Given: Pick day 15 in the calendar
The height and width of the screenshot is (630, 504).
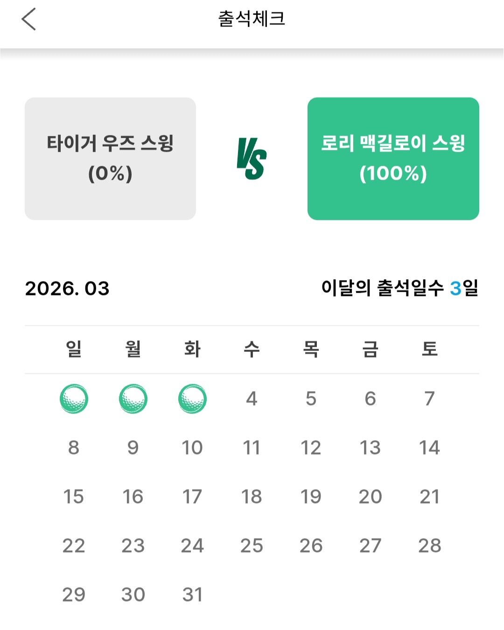Looking at the screenshot, I should click(x=74, y=497).
